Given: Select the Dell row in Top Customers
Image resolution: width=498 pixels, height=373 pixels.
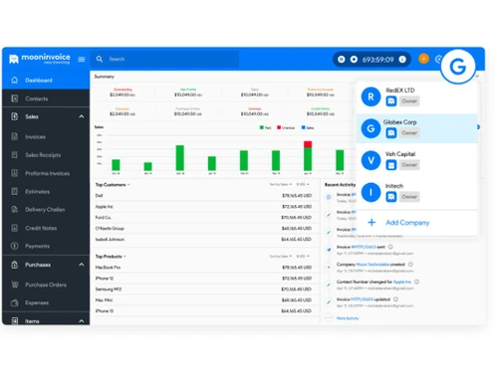Looking at the screenshot, I should click(203, 196).
